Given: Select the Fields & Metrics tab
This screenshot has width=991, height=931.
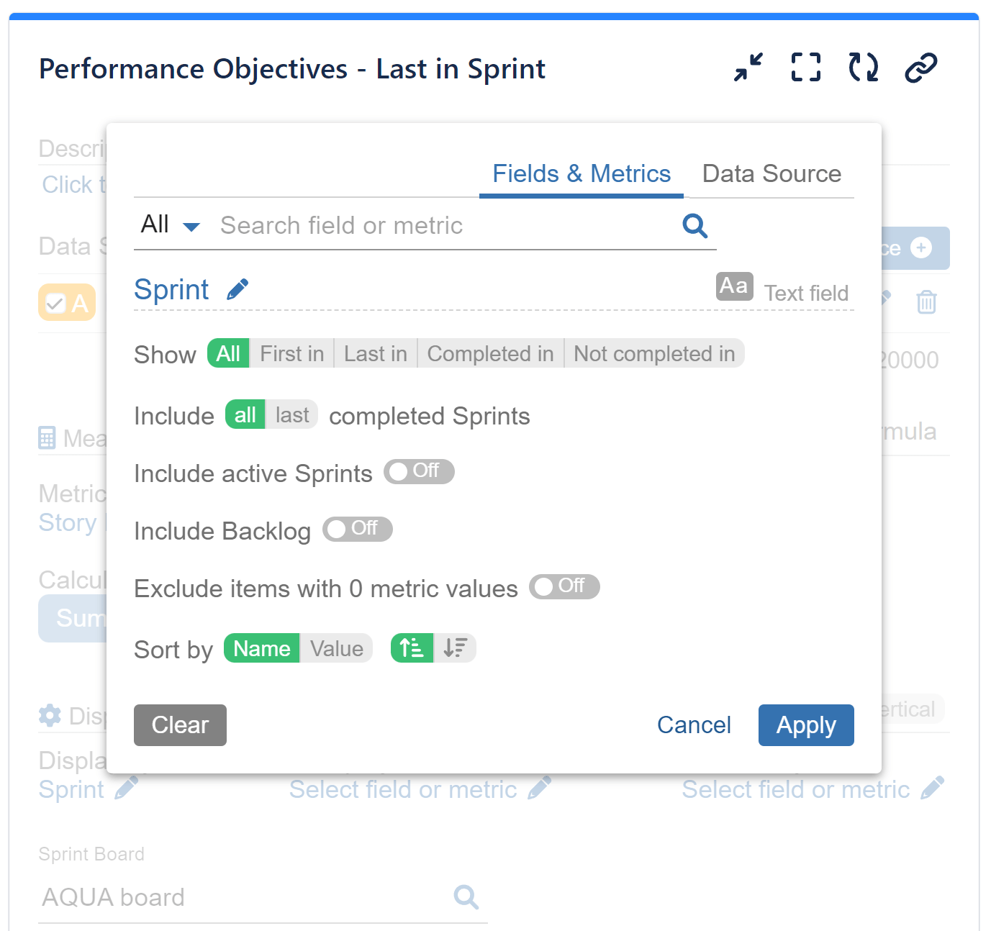Looking at the screenshot, I should click(x=581, y=173).
